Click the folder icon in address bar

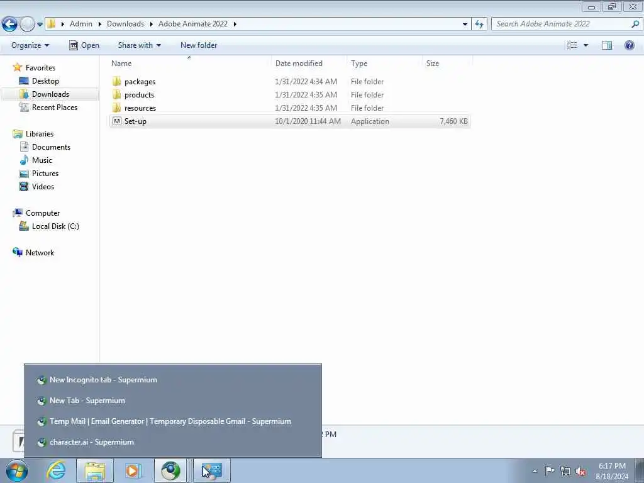tap(52, 24)
